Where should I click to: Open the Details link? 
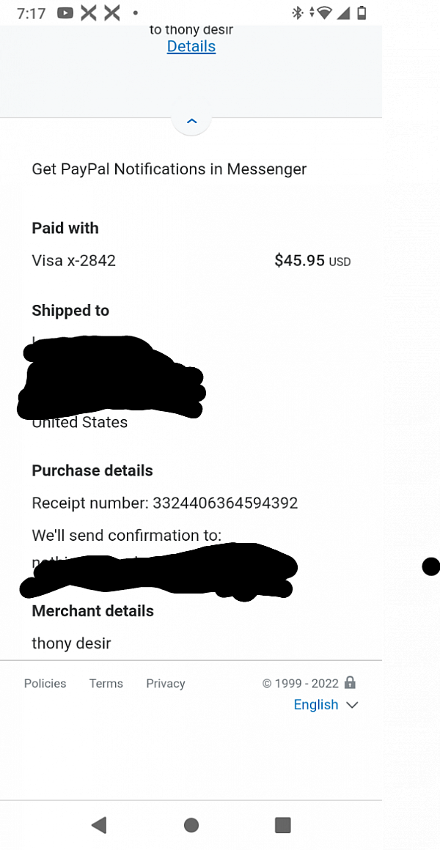191,47
